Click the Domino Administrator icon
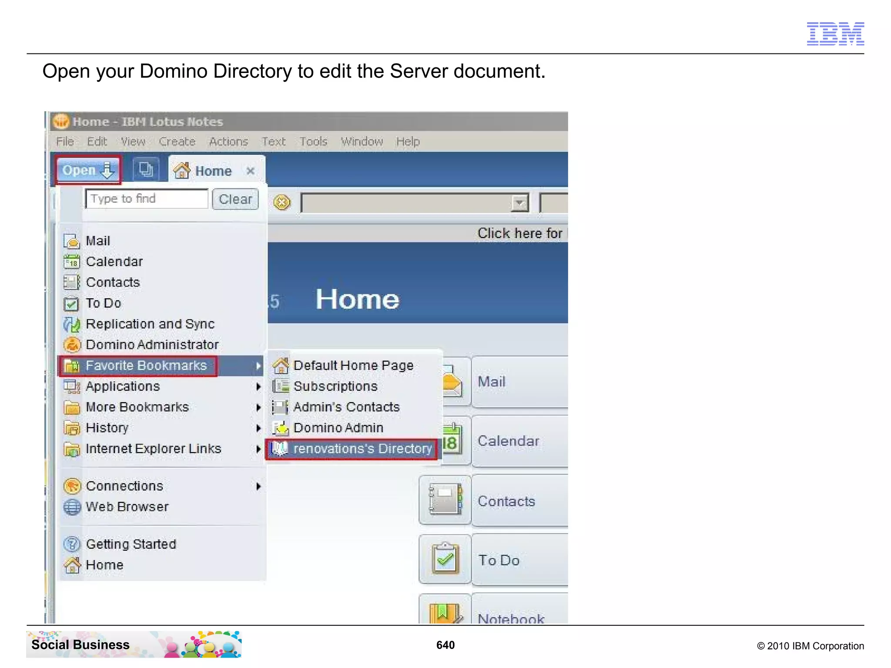This screenshot has width=891, height=668. pos(72,345)
